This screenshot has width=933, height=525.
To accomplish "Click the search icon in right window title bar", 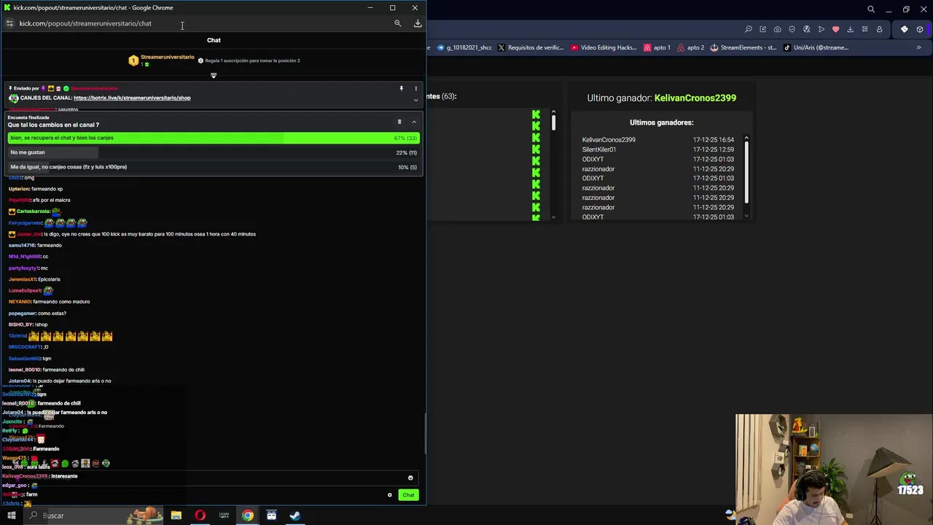I will coord(871,9).
